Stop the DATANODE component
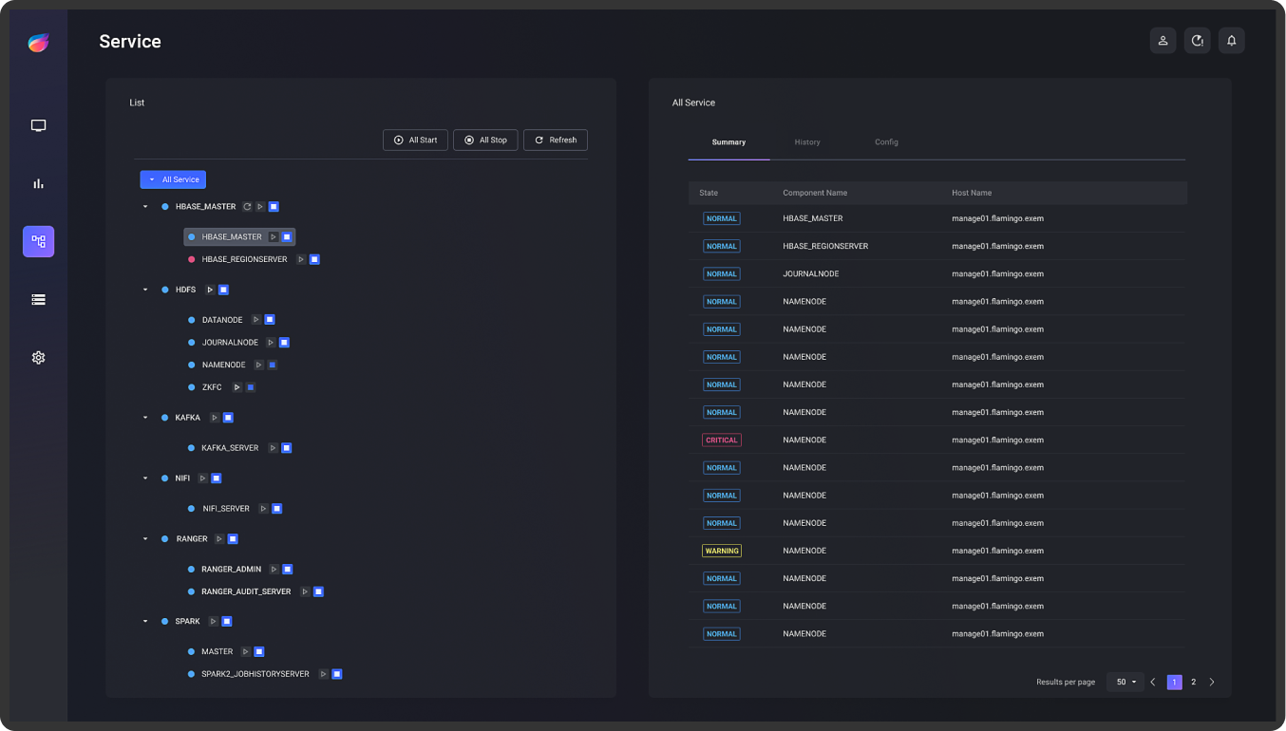1286x731 pixels. pyautogui.click(x=270, y=320)
